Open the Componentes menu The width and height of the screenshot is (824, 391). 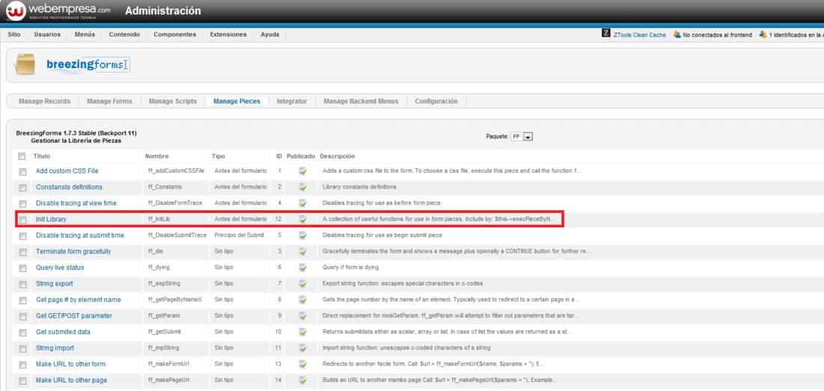point(175,34)
